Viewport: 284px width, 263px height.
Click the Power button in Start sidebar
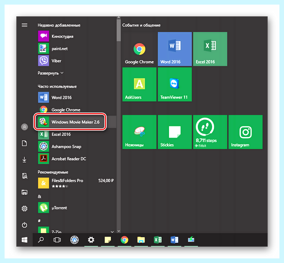pyautogui.click(x=24, y=225)
